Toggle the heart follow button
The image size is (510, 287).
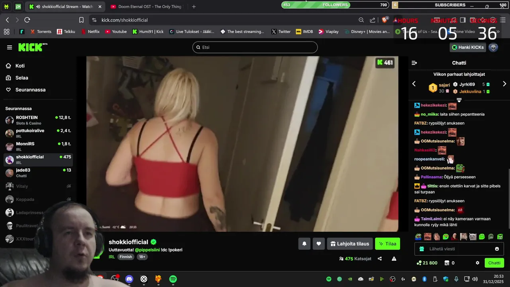tap(319, 244)
